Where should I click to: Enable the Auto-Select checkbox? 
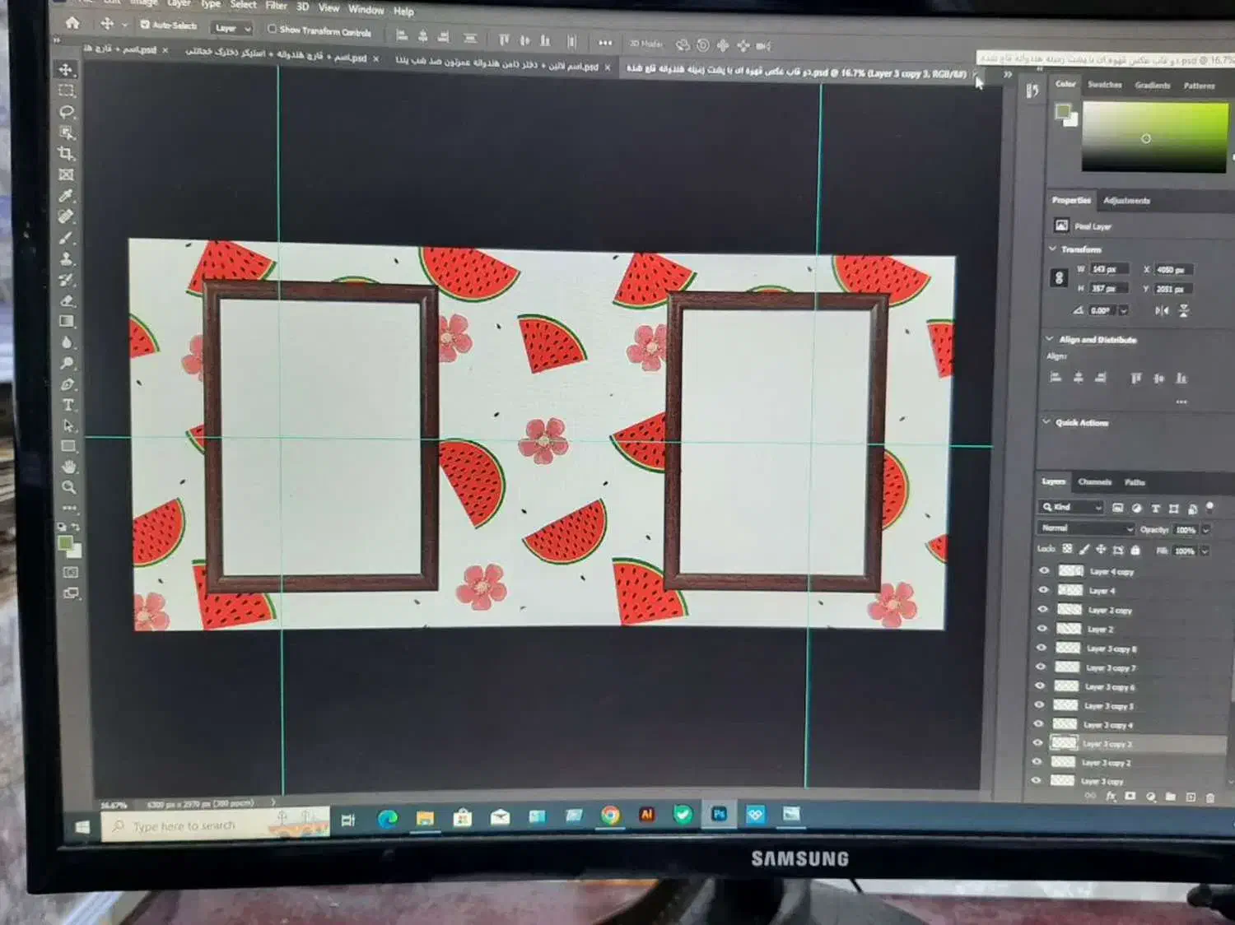pos(145,25)
